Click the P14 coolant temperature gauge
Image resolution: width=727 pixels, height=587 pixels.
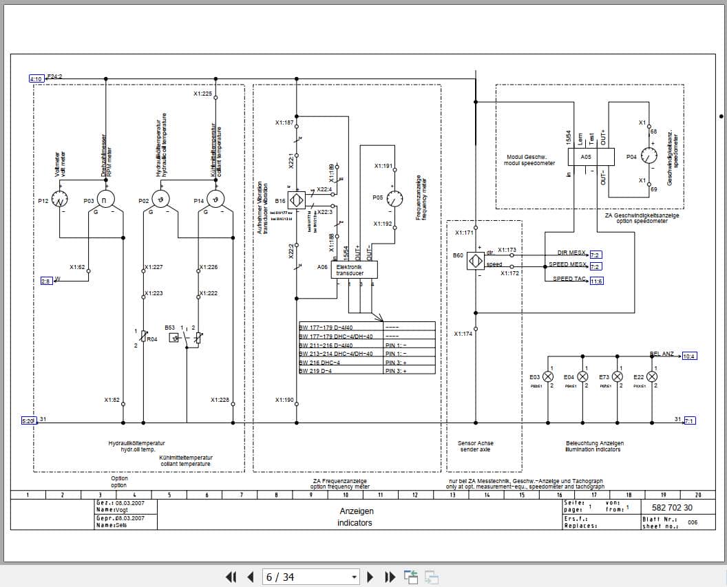click(215, 200)
